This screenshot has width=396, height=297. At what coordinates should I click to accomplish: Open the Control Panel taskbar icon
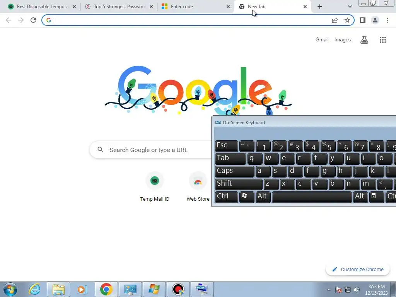click(130, 289)
